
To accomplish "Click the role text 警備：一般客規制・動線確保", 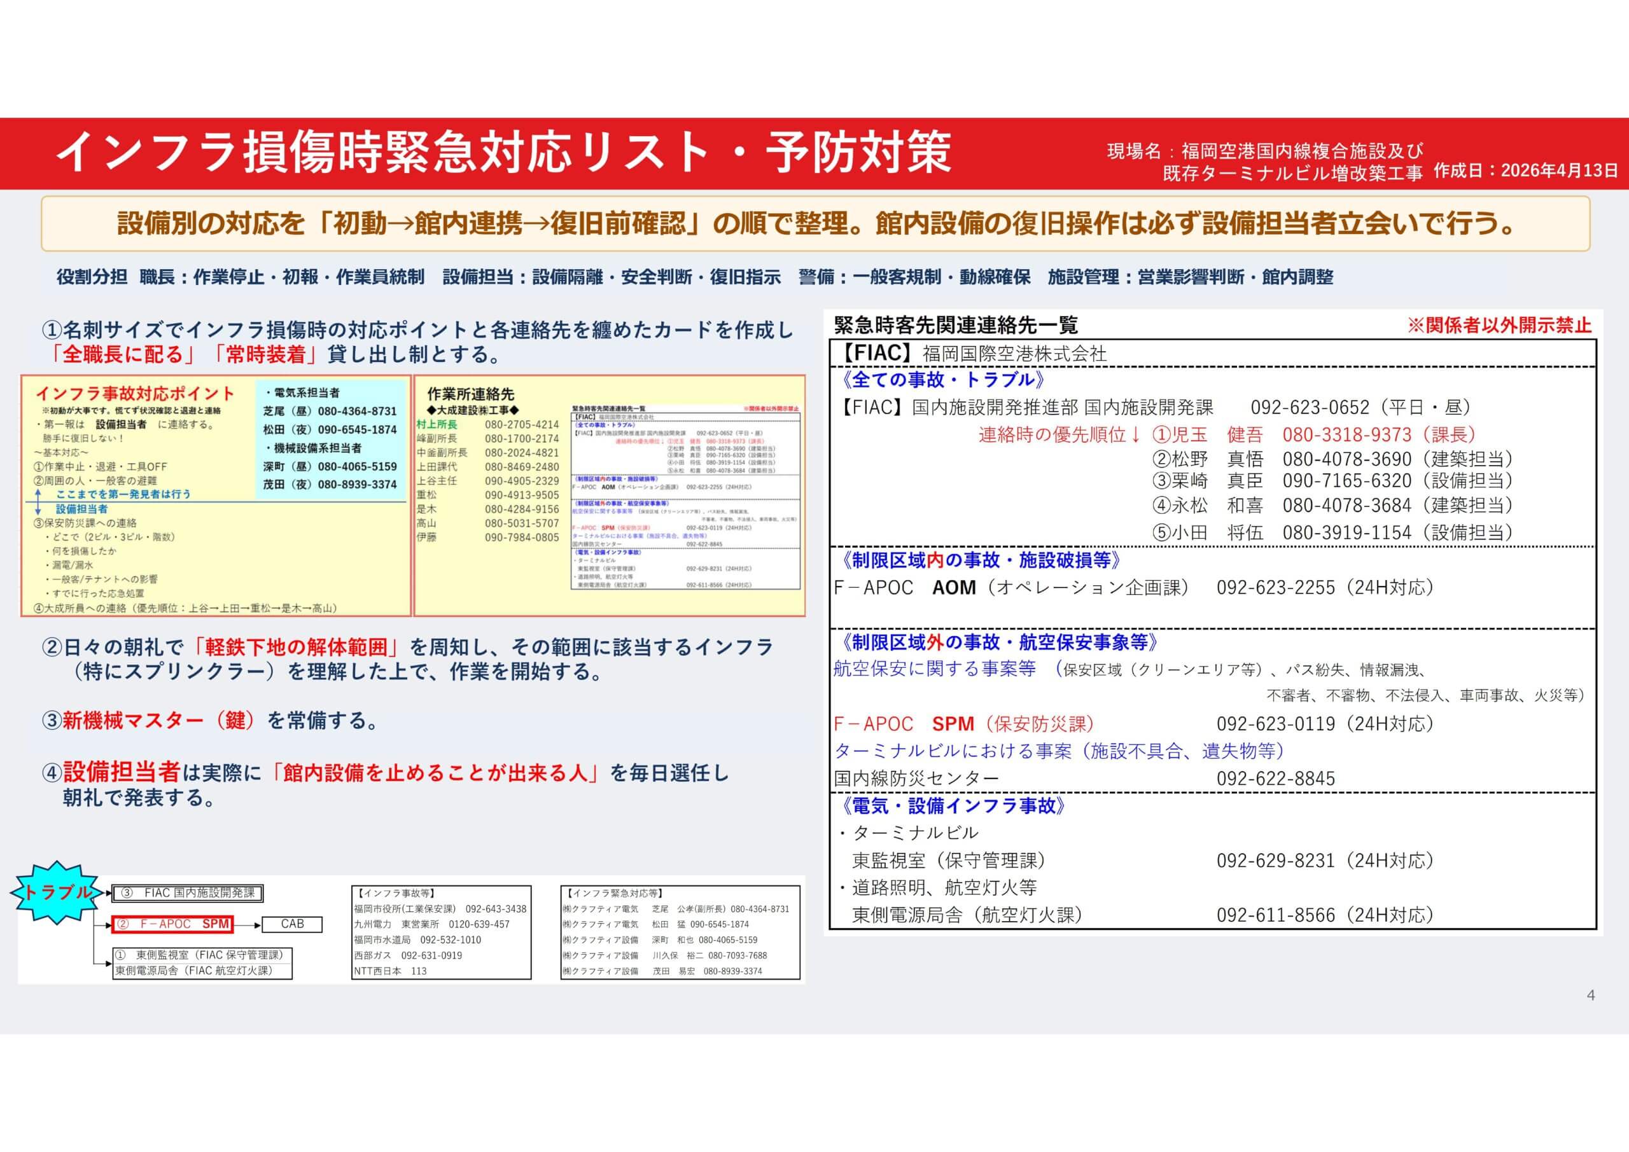I will [x=914, y=277].
